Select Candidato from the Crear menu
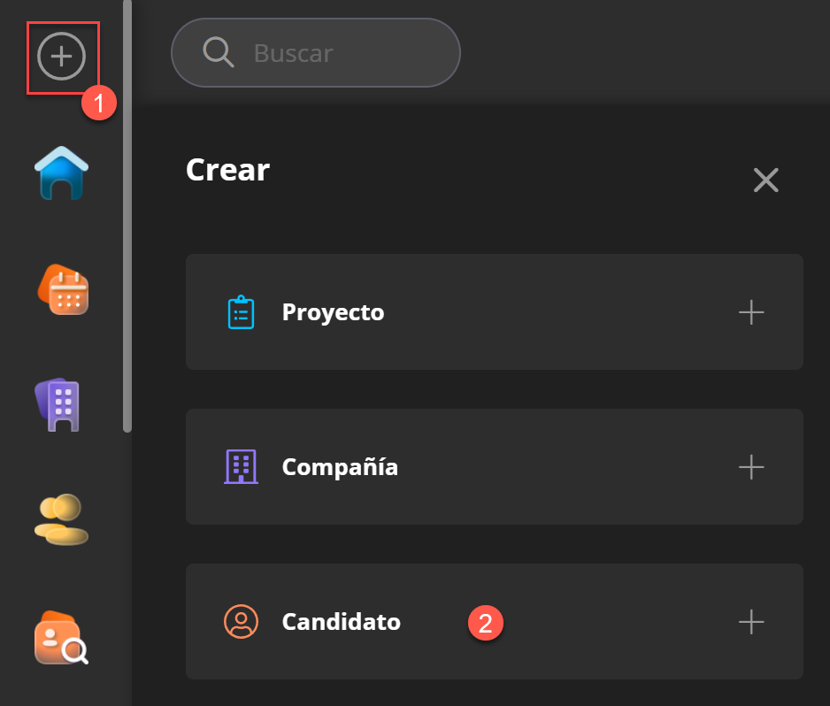Screen dimensions: 830x706 (341, 621)
